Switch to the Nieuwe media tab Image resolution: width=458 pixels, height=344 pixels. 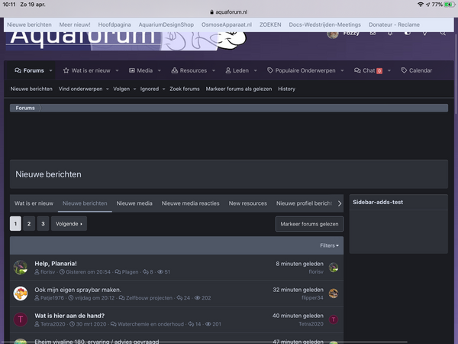tap(134, 203)
